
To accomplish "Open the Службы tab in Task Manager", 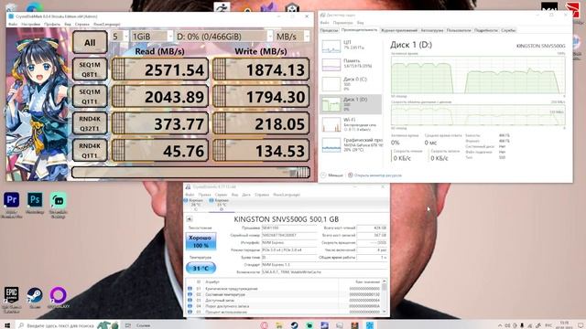I will click(x=508, y=30).
